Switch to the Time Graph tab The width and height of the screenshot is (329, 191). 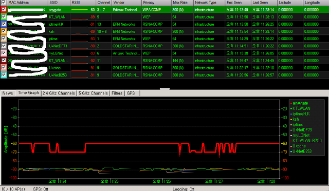(x=28, y=92)
